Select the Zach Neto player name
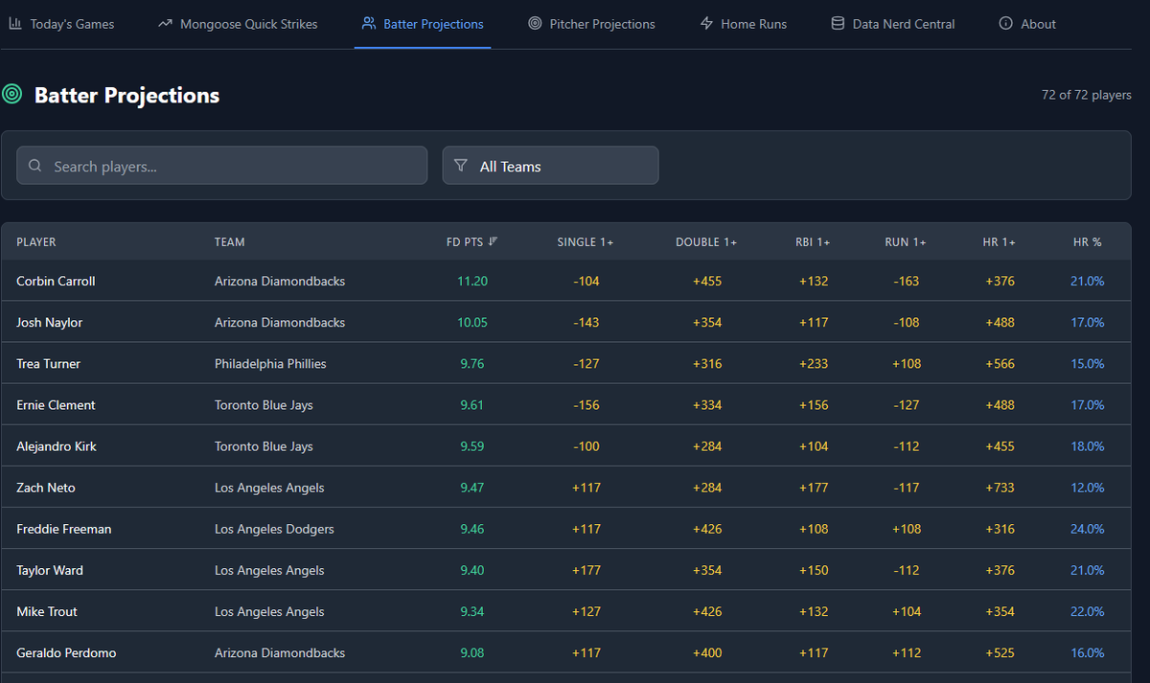Image resolution: width=1150 pixels, height=683 pixels. coord(46,488)
